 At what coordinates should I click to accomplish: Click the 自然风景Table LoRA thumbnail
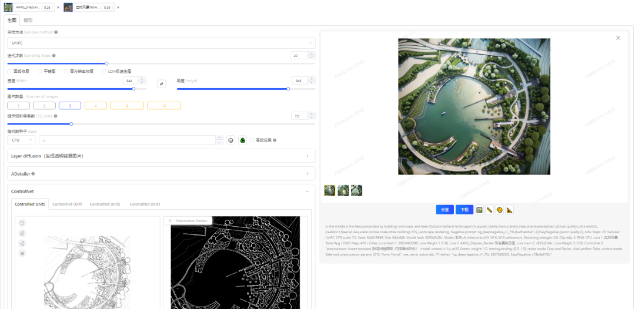(68, 7)
